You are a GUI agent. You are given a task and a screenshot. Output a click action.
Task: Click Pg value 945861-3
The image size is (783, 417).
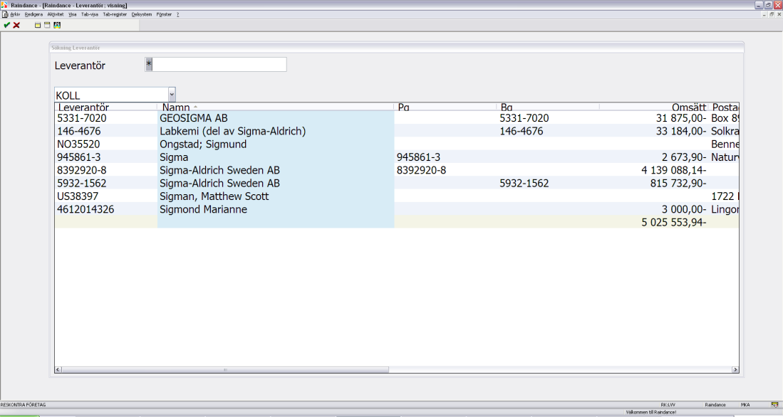(x=418, y=157)
